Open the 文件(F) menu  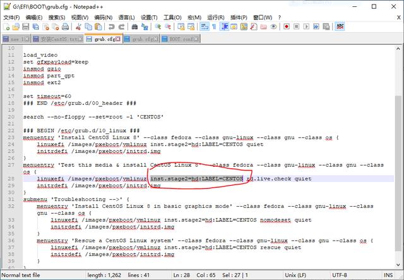[11, 18]
